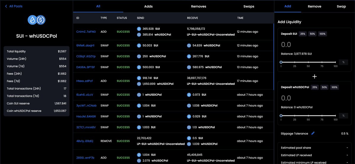Screen dimensions: 355x164
Task: Select the Remove liquidity tab
Action: pyautogui.click(x=314, y=6)
